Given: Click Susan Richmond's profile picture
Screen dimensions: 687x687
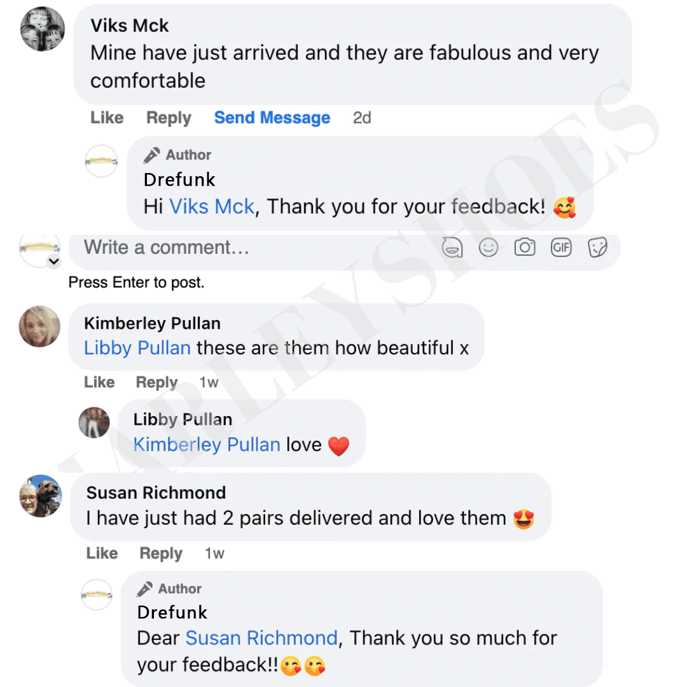Looking at the screenshot, I should 41,496.
